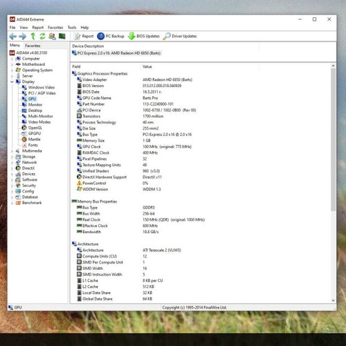The image size is (346, 346).
Task: Click the green motherboard toolbar icon
Action: 62,36
